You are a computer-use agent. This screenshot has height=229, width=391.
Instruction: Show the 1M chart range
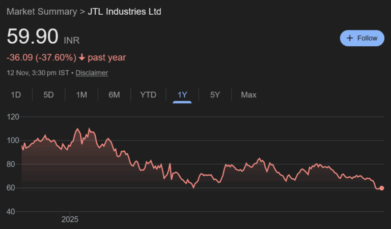click(81, 94)
